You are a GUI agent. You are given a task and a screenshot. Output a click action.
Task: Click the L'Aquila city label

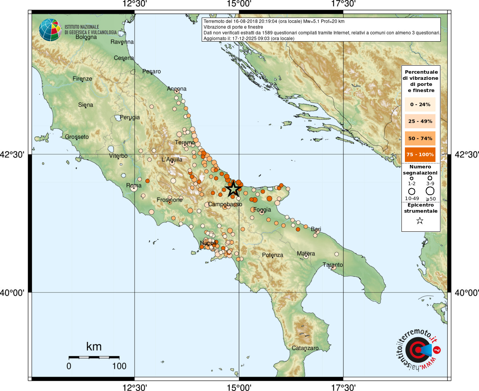pos(172,159)
